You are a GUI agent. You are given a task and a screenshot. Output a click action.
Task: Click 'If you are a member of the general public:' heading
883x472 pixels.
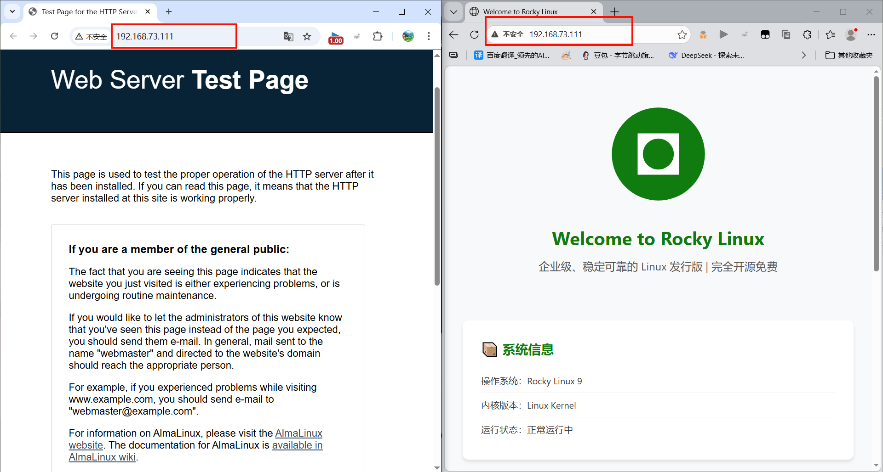point(179,249)
